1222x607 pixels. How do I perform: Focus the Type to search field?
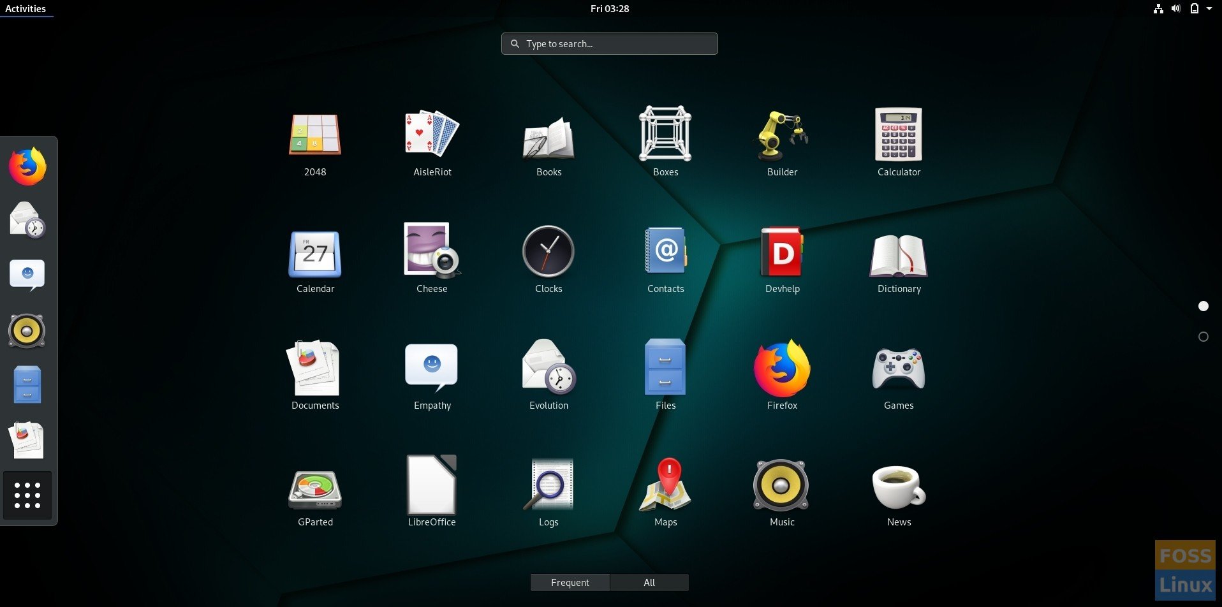click(610, 43)
